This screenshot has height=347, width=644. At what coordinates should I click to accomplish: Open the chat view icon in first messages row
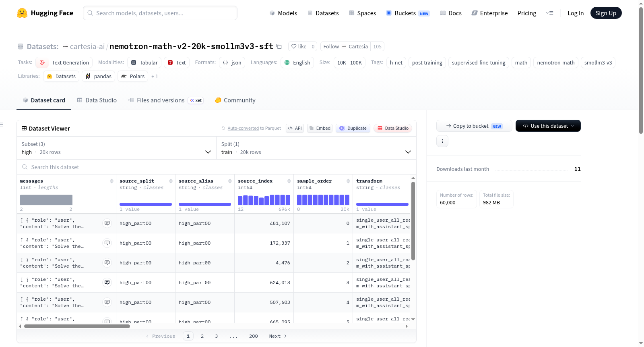coord(107,223)
